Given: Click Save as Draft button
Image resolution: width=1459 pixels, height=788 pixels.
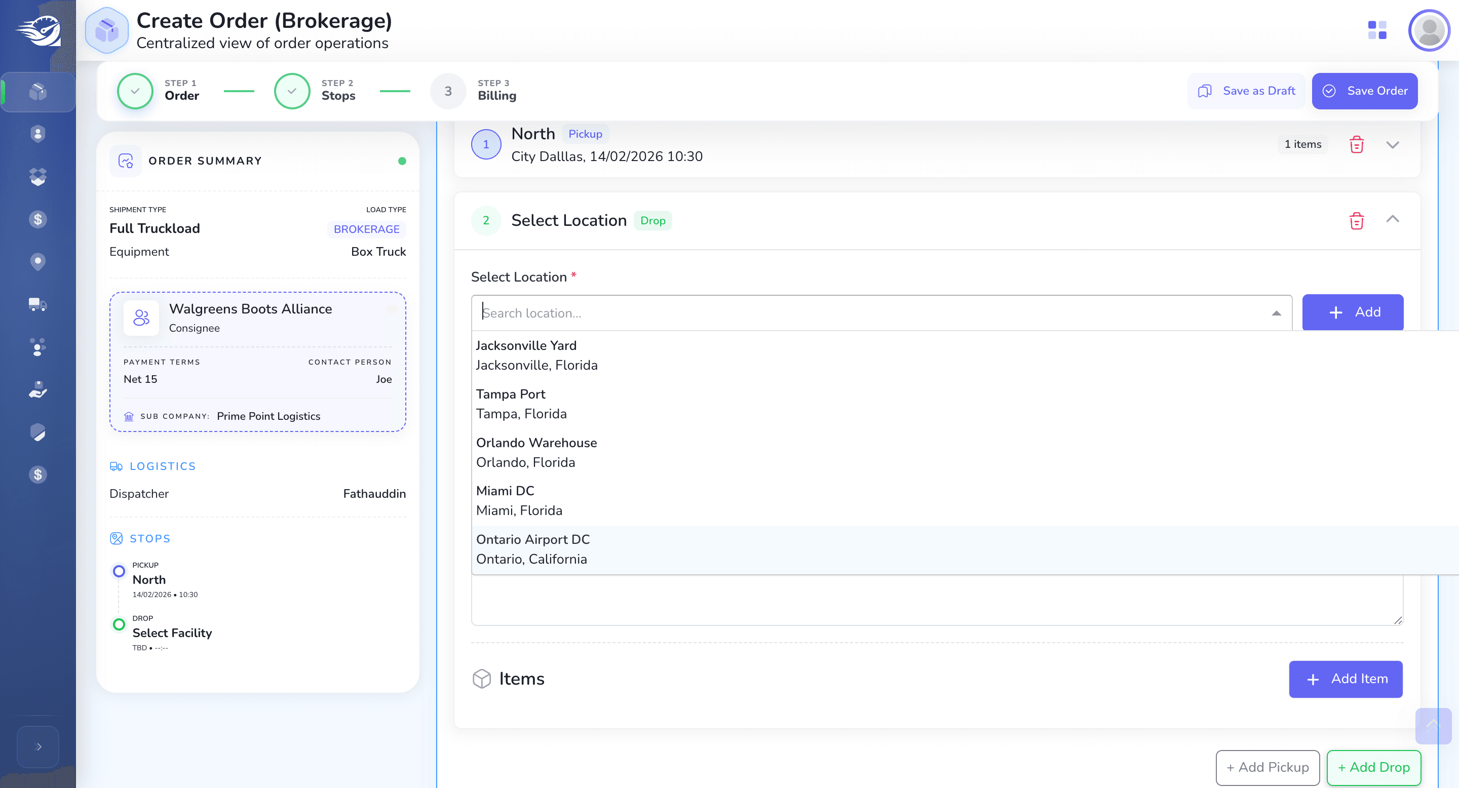Looking at the screenshot, I should pos(1246,91).
